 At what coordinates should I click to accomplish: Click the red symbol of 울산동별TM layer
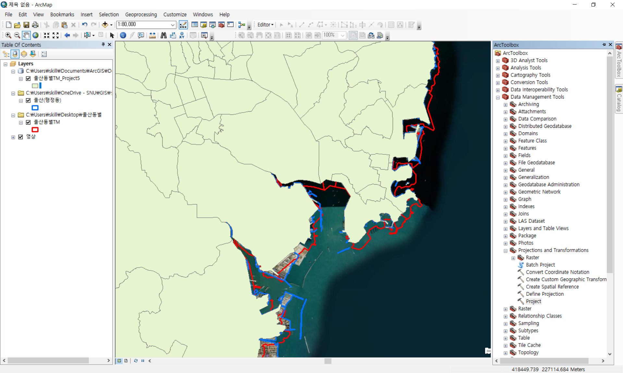click(x=35, y=130)
